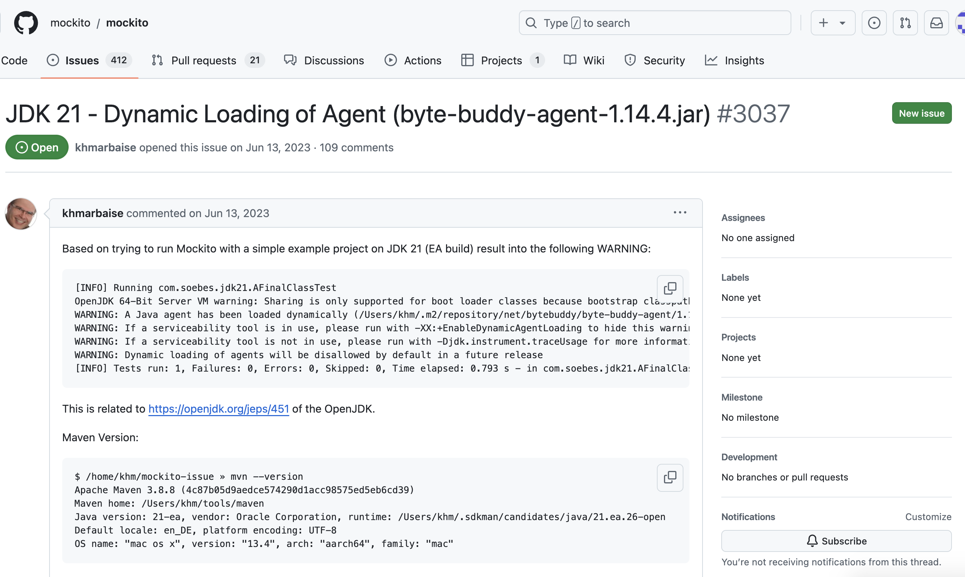Screen dimensions: 965x577
Task: Click khmarbaise's avatar photo
Action: pos(21,214)
